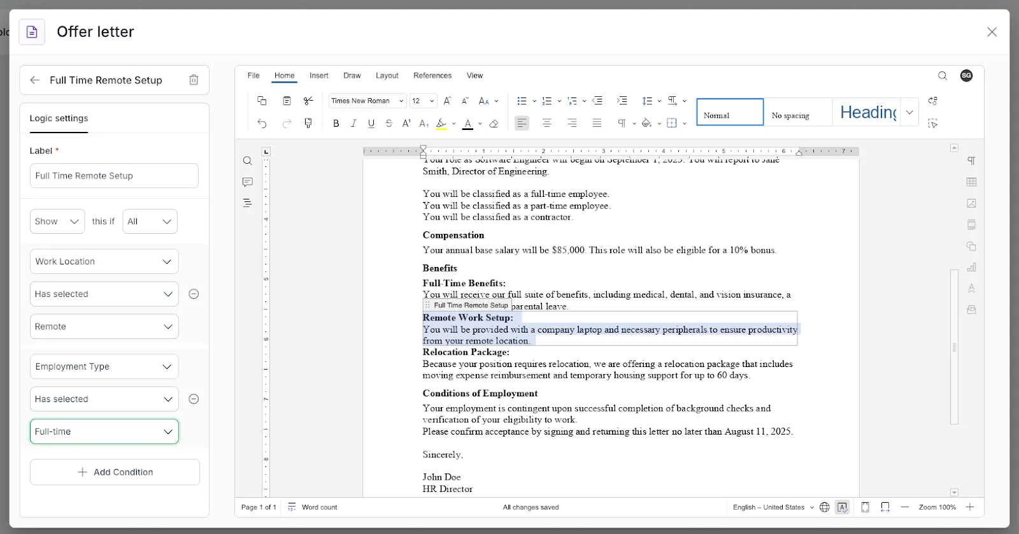The height and width of the screenshot is (534, 1019).
Task: Expand the Full-time value dropdown
Action: pos(104,431)
